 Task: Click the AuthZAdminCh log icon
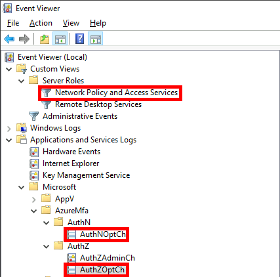pos(71,258)
